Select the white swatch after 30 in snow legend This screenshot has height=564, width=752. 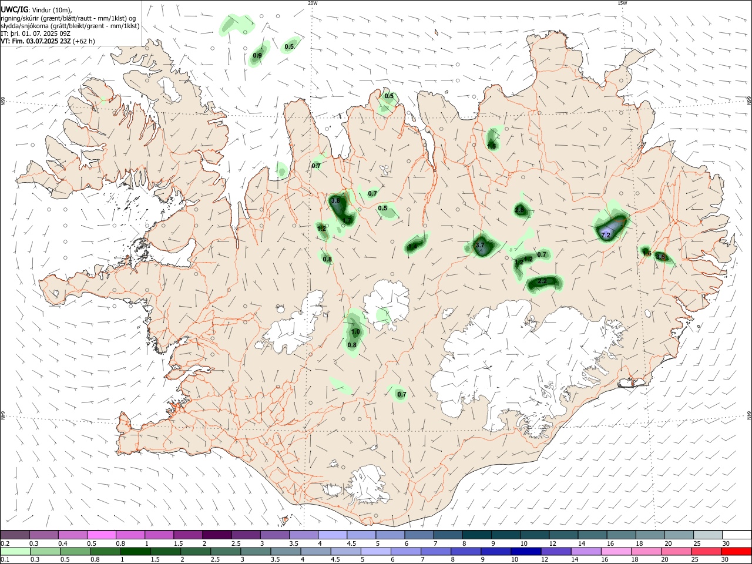(x=736, y=535)
